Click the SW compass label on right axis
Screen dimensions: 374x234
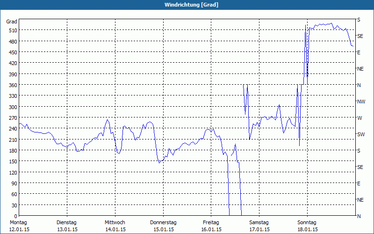(361, 134)
